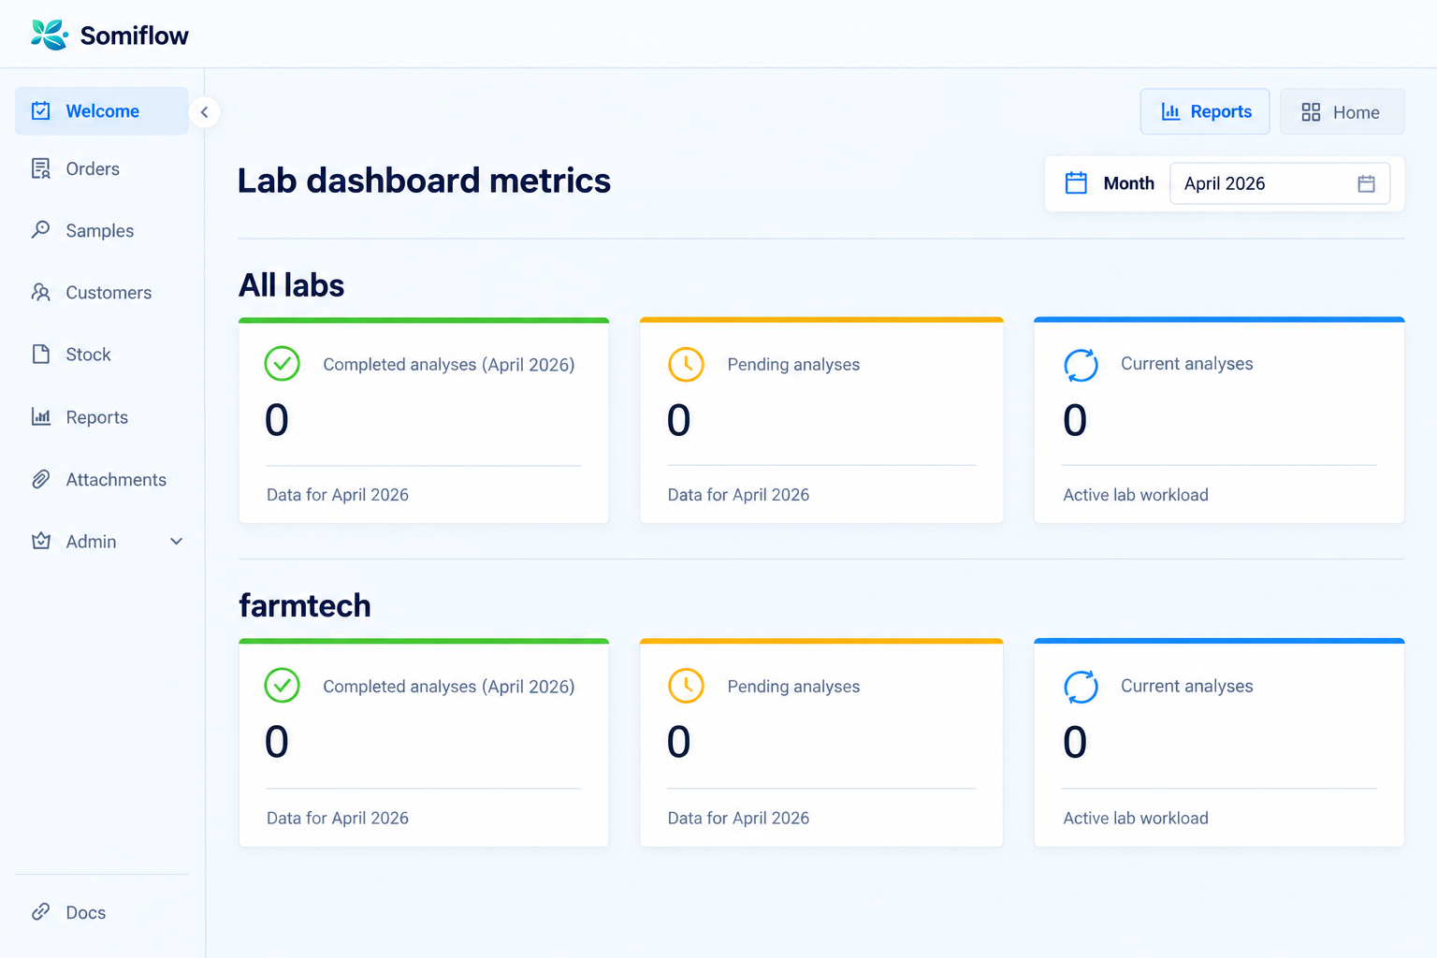1437x958 pixels.
Task: Click the Samples magnifier icon
Action: [x=41, y=230]
